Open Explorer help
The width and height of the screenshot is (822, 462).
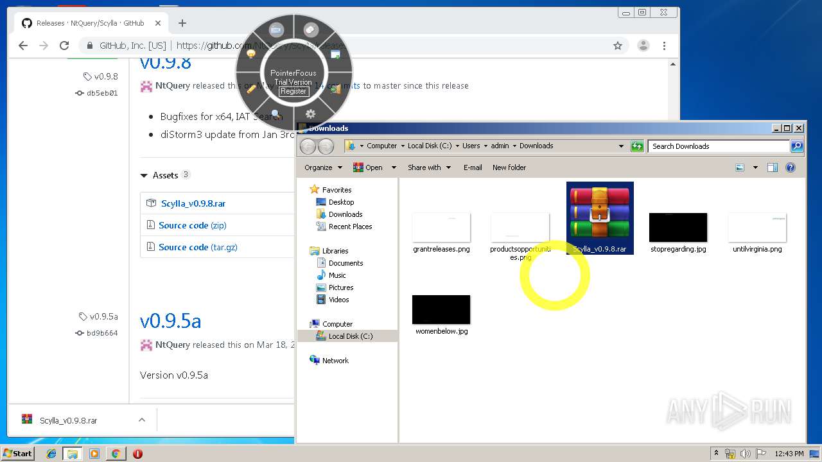[791, 167]
